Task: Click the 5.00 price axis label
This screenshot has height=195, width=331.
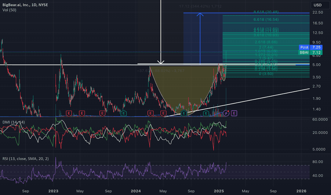Action: [x=317, y=65]
